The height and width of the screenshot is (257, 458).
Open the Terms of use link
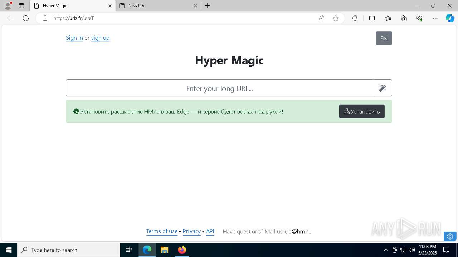click(162, 231)
